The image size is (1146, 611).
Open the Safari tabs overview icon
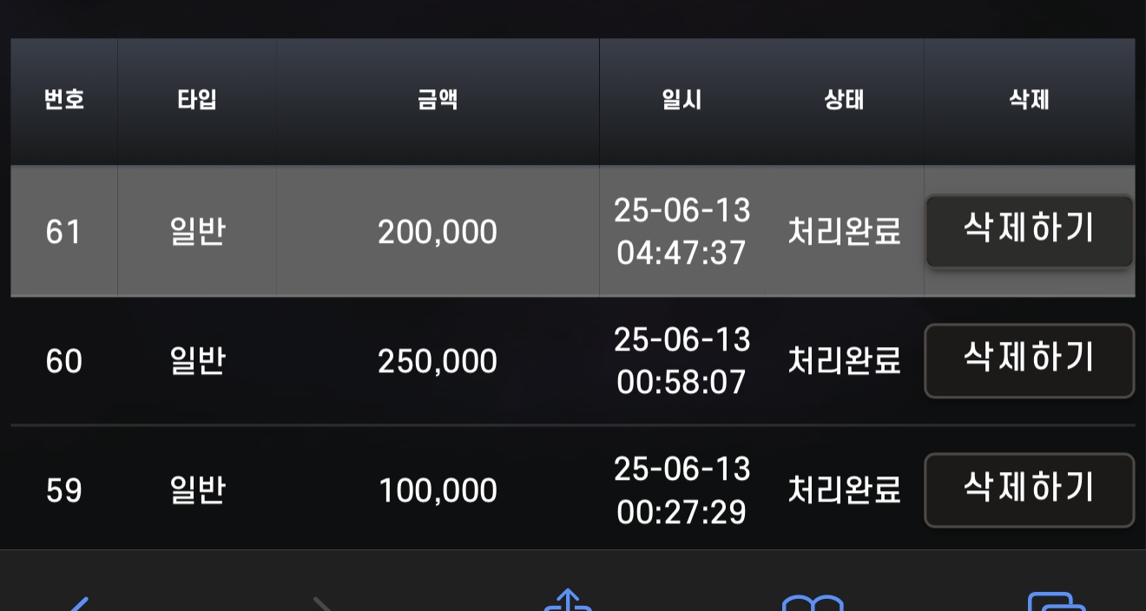click(x=1057, y=601)
